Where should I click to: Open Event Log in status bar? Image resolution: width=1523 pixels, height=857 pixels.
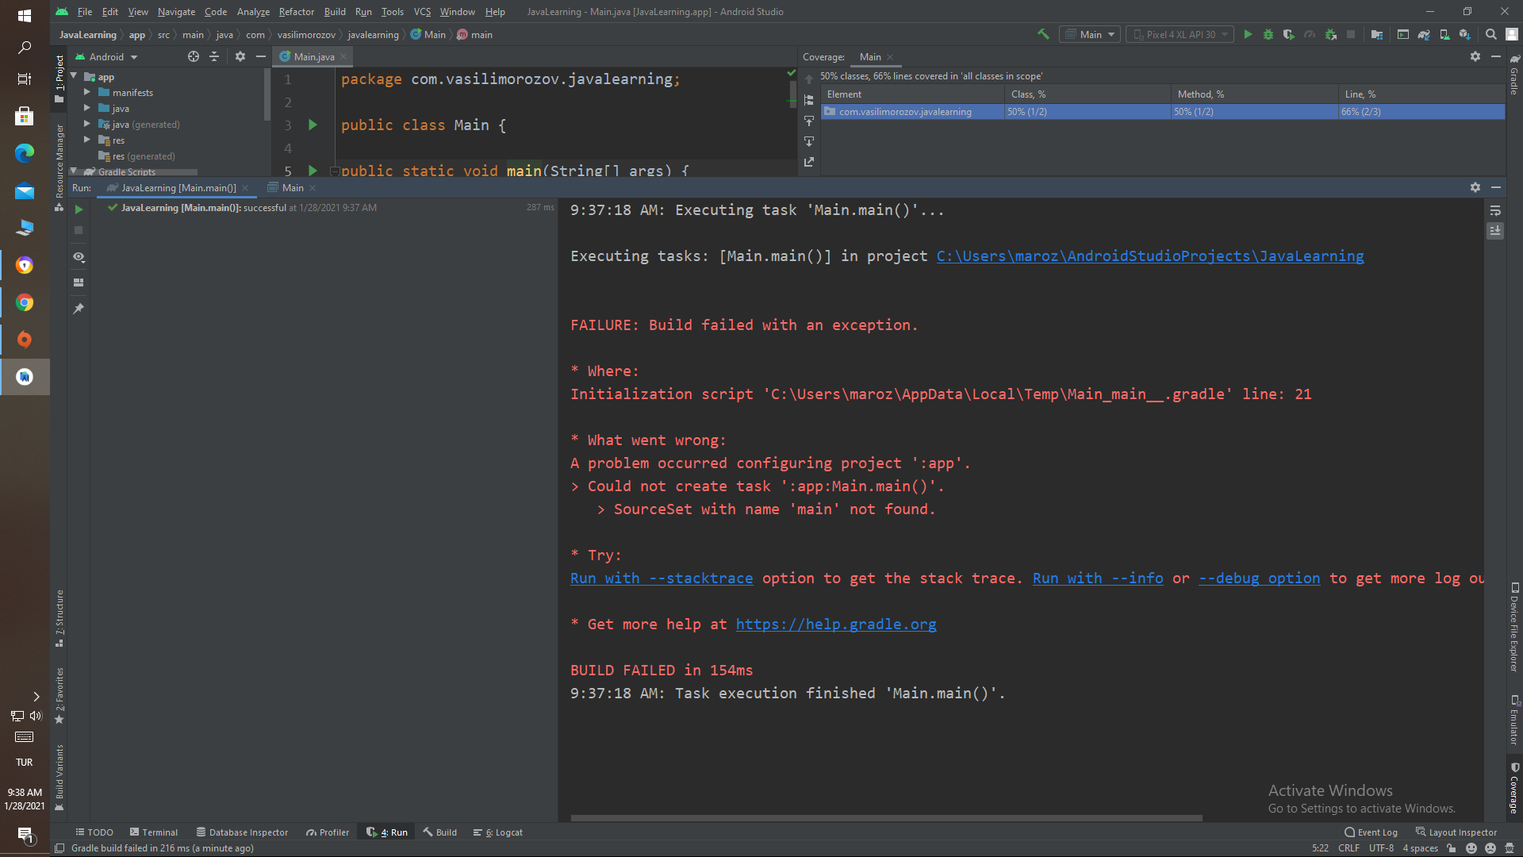point(1371,832)
